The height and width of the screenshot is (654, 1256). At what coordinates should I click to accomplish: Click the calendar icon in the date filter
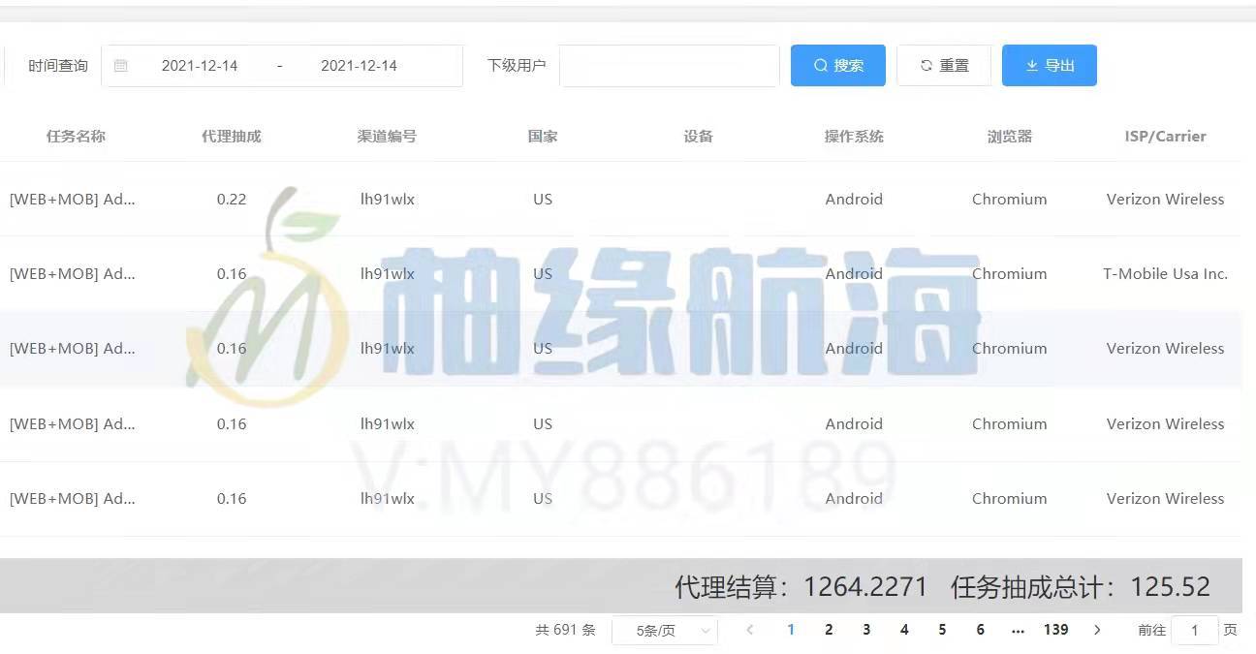121,65
